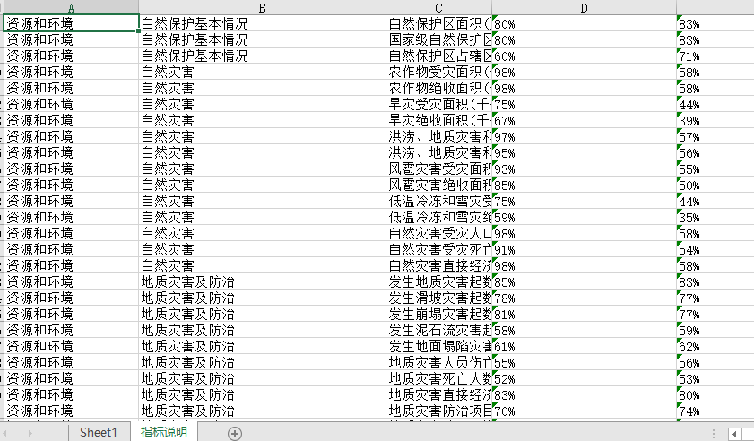Image resolution: width=754 pixels, height=441 pixels.
Task: Select cell 旱灾受灾面积 in column C
Action: pos(438,104)
